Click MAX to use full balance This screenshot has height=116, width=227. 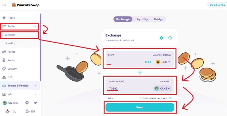tap(148, 62)
